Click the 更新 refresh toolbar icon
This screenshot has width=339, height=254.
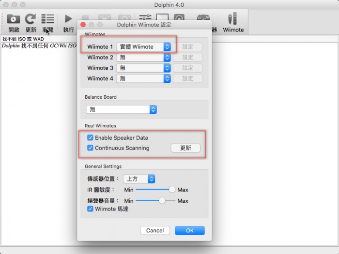pos(31,19)
